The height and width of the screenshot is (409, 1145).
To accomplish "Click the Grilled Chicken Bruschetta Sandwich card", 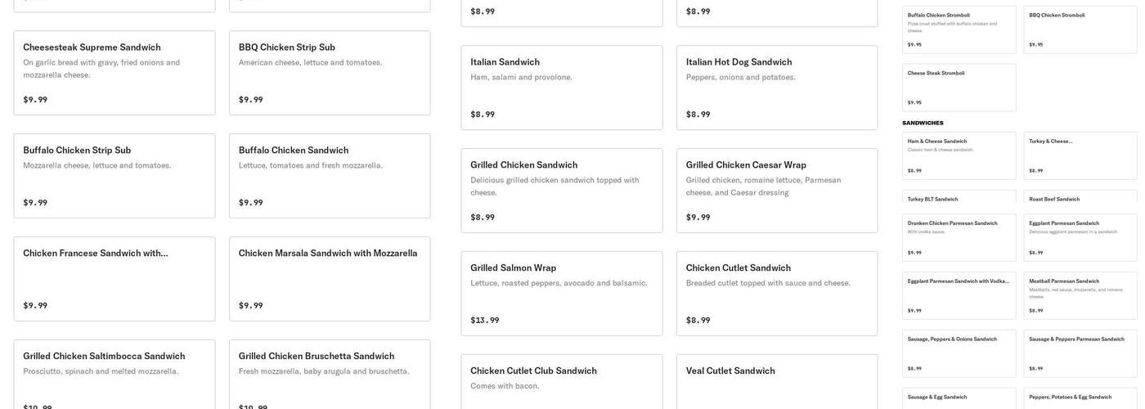I will 330,373.
